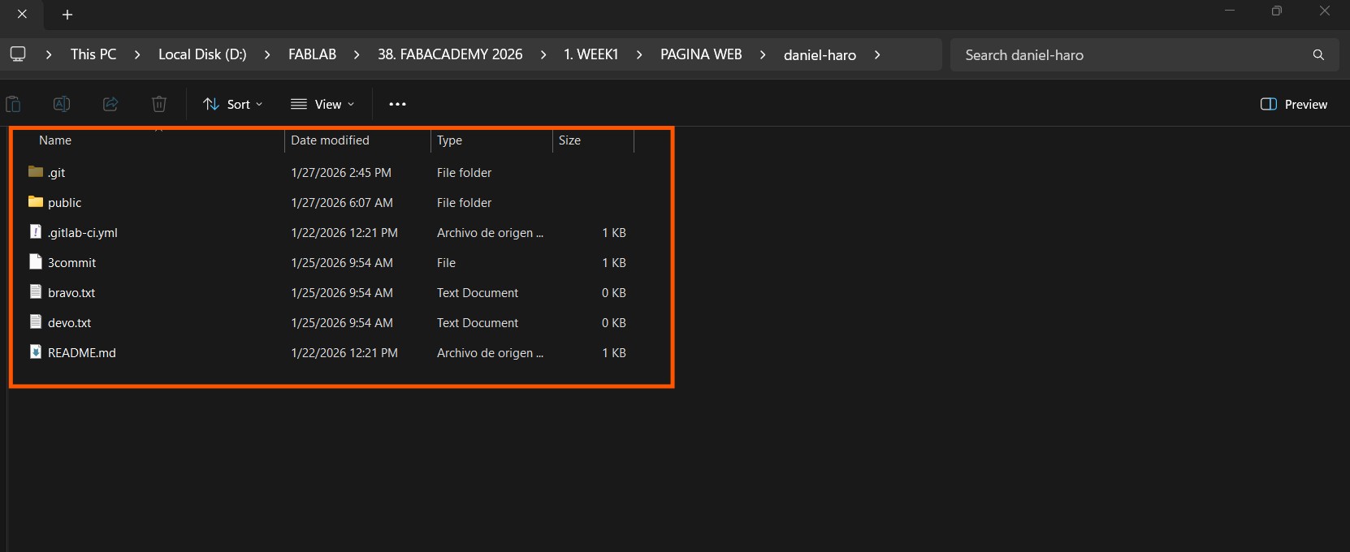Select bravo.txt file name
The width and height of the screenshot is (1350, 552).
[71, 293]
